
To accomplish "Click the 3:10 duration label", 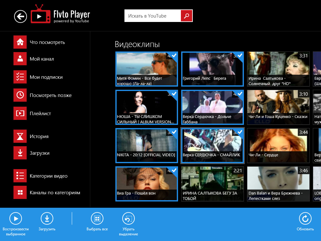I will [303, 94].
